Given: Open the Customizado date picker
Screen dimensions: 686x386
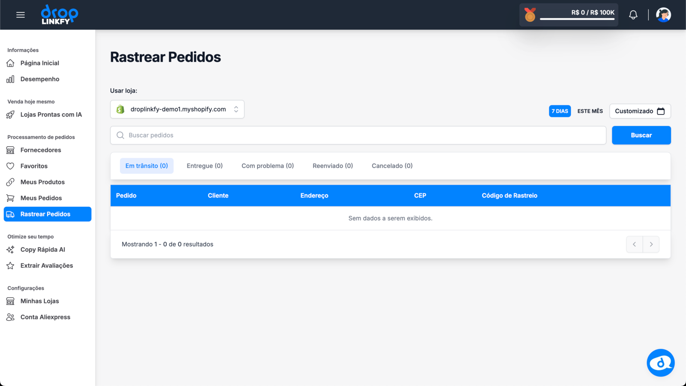Looking at the screenshot, I should (x=640, y=111).
